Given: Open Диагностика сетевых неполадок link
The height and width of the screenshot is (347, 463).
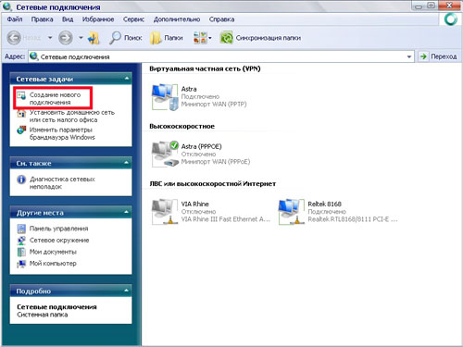Looking at the screenshot, I should click(x=62, y=183).
